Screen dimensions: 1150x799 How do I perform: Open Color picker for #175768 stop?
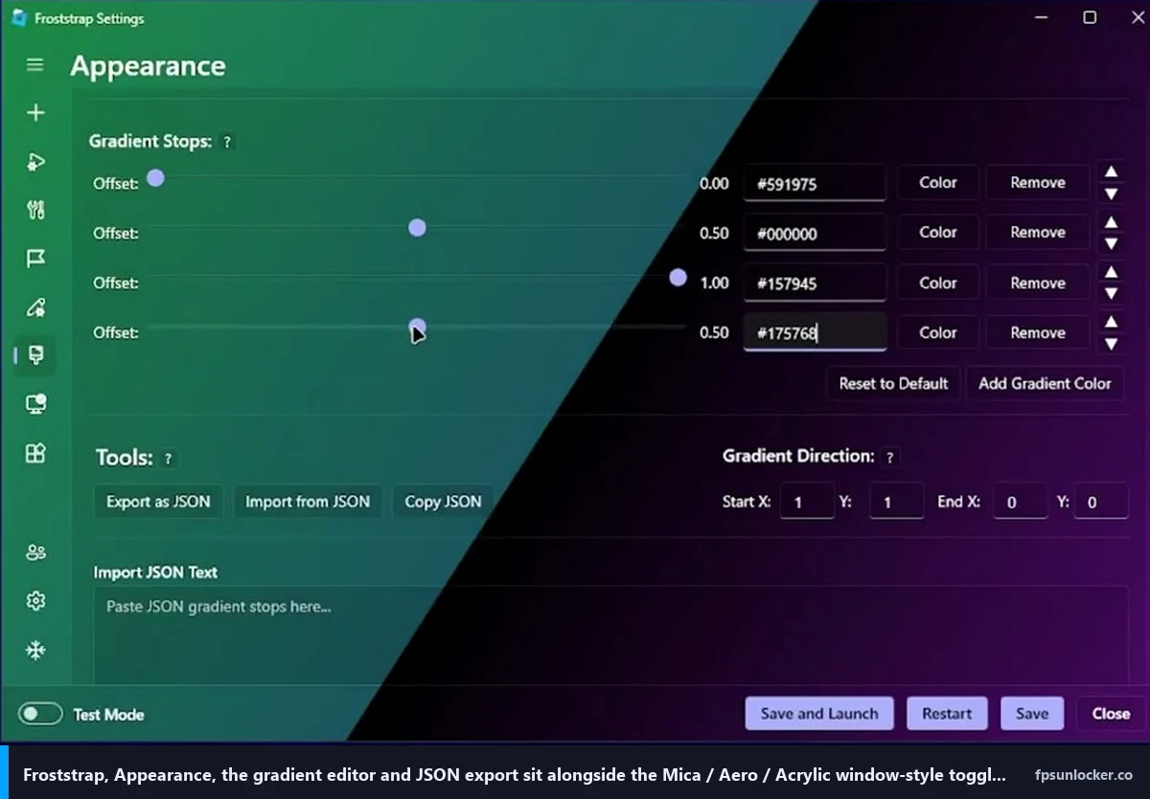pyautogui.click(x=938, y=332)
